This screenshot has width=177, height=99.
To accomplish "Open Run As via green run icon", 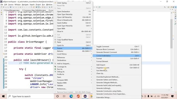I will pyautogui.click(x=55, y=69).
